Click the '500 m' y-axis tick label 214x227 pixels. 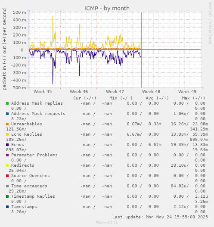[19, 12]
